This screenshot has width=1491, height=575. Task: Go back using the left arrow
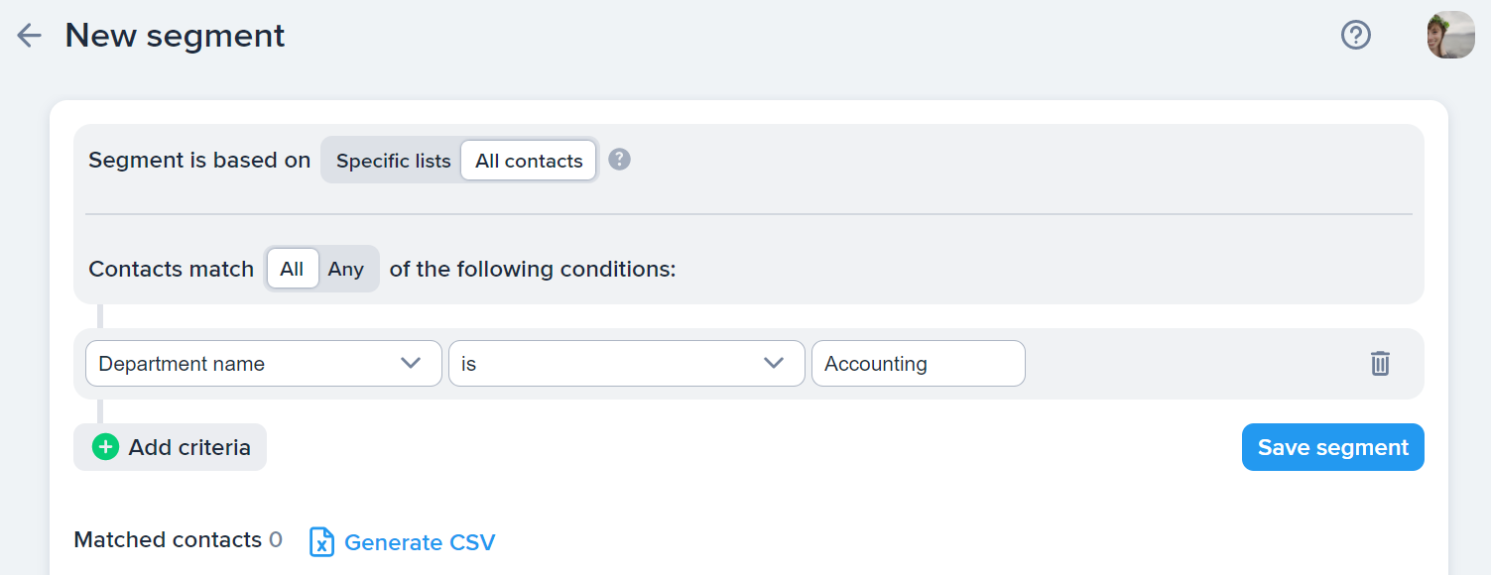(29, 36)
